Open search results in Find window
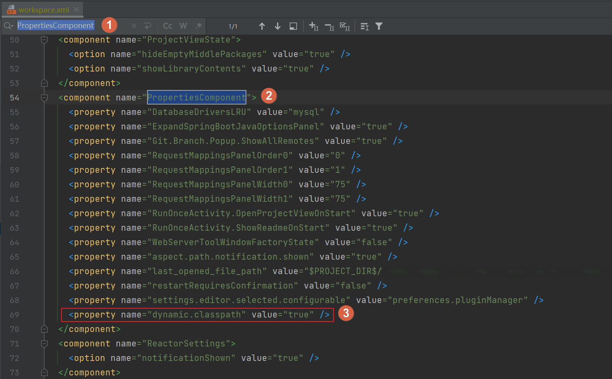Image resolution: width=612 pixels, height=379 pixels. click(x=293, y=26)
